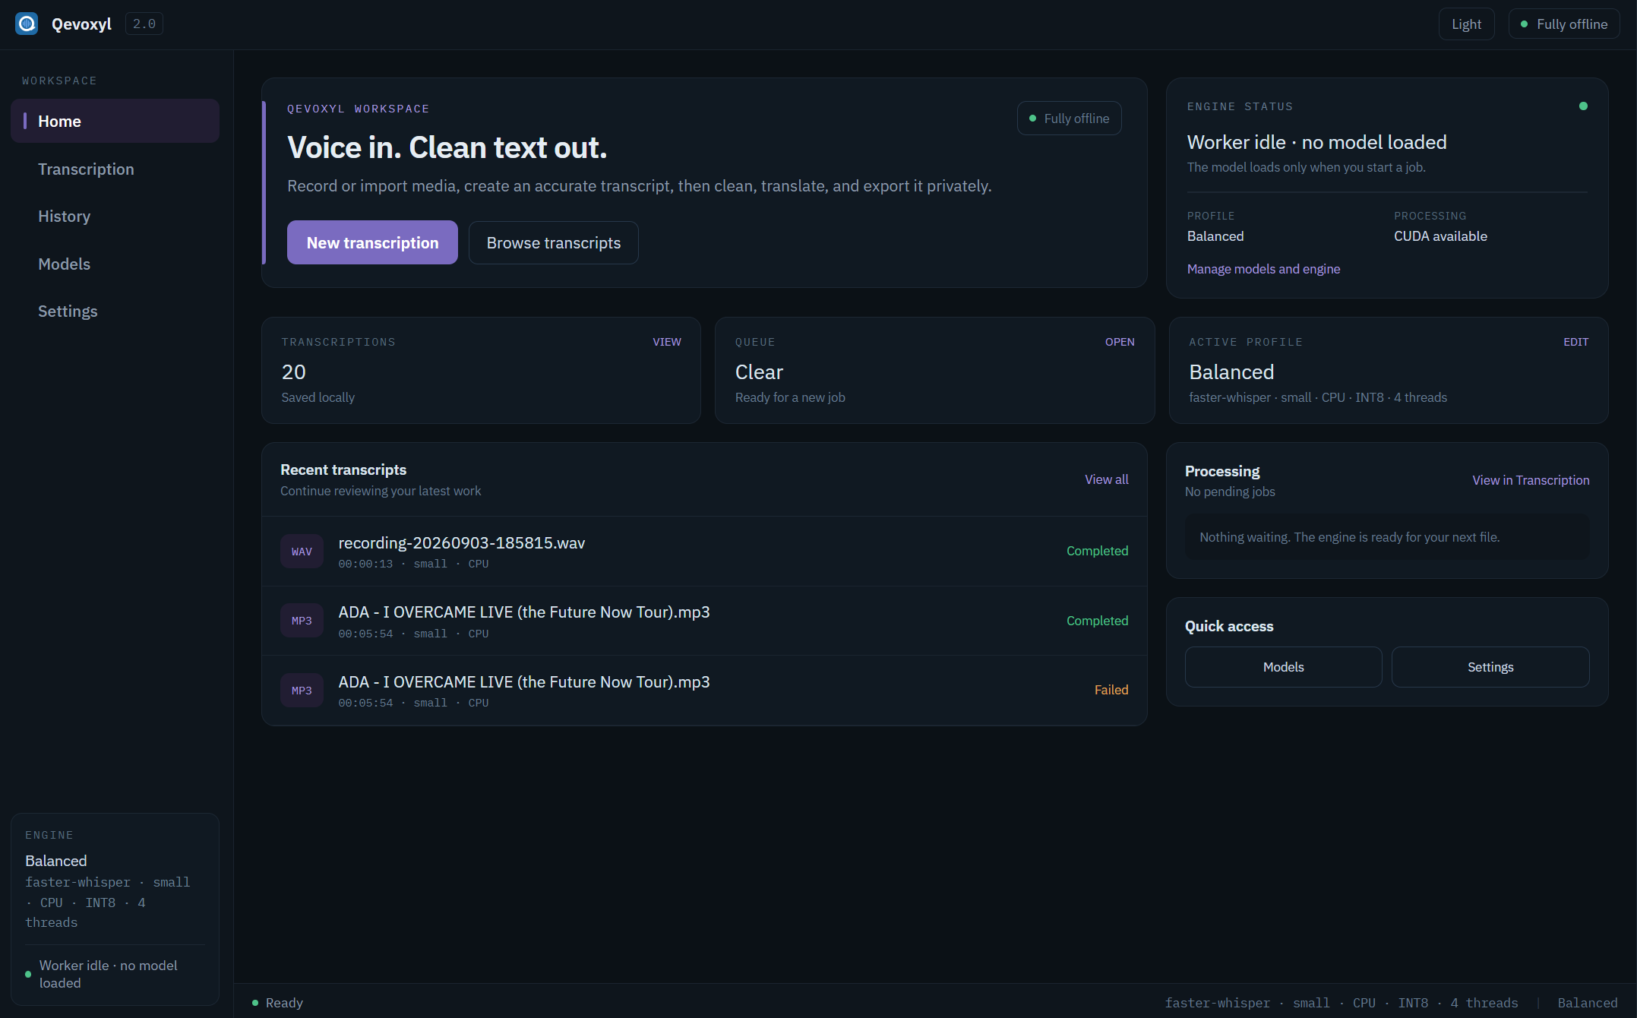Start a New transcription
This screenshot has width=1637, height=1018.
tap(372, 242)
